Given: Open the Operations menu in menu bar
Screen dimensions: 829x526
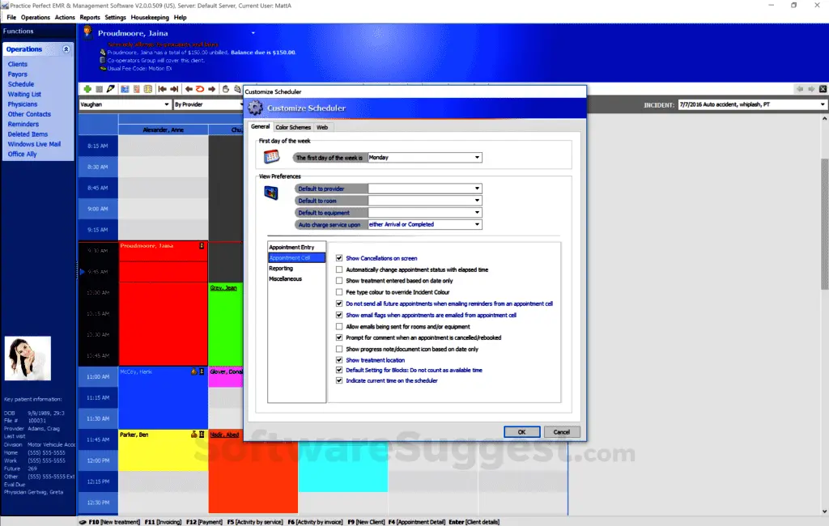Looking at the screenshot, I should (x=36, y=18).
